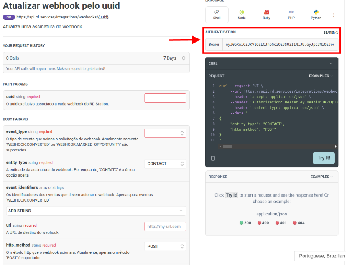Screen dimensions: 347x265
Task: Click the Bearer token input field
Action: [280, 45]
